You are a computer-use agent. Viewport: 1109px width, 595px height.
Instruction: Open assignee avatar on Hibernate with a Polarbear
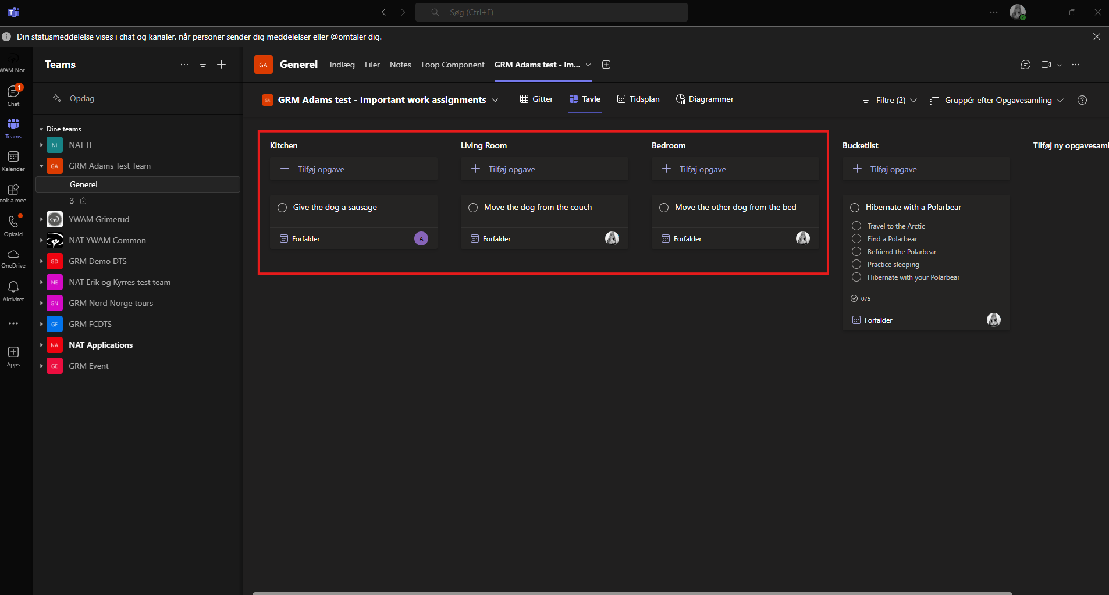pos(994,320)
